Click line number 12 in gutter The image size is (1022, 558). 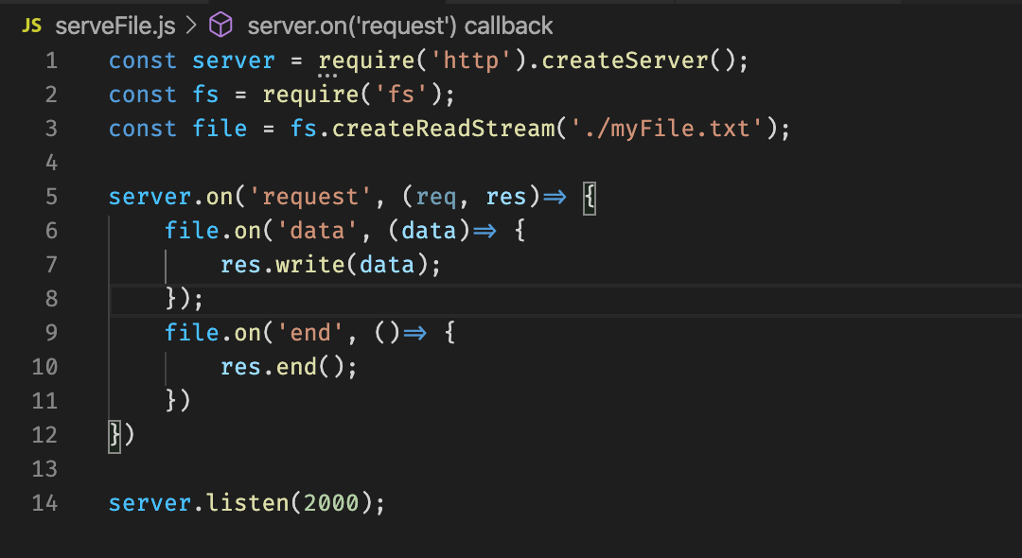click(44, 435)
